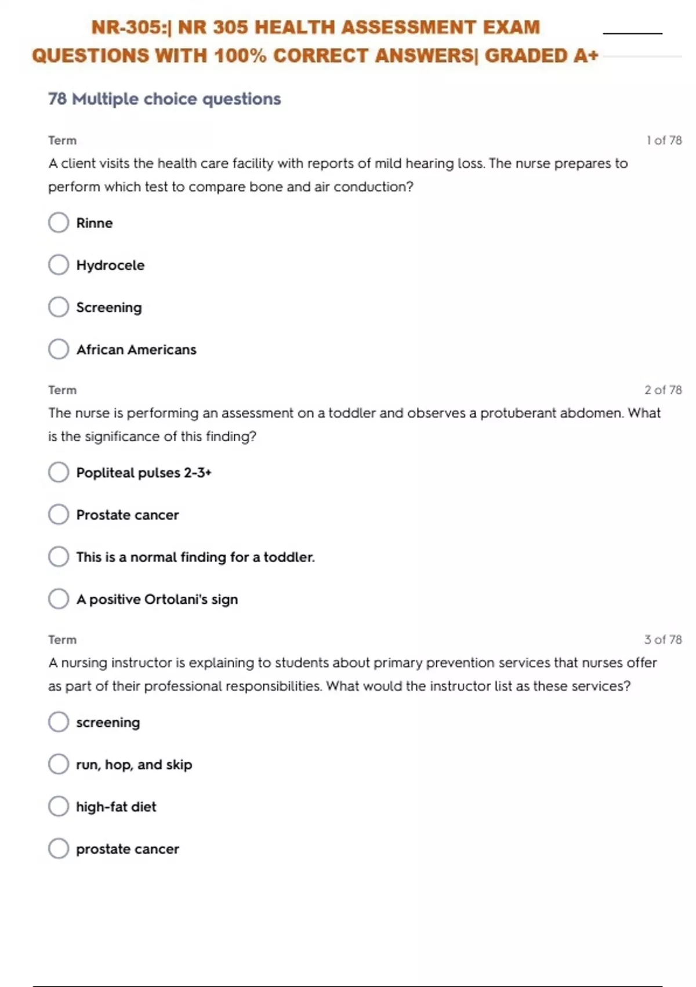This screenshot has width=696, height=987.
Task: Click the 78 Multiple choice questions heading
Action: click(x=165, y=99)
